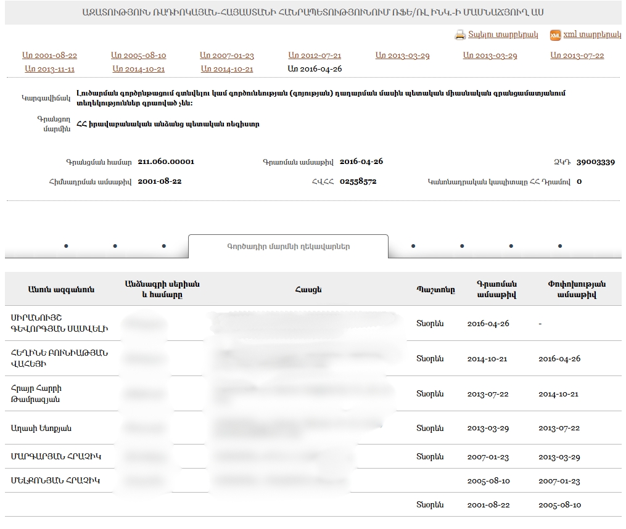
Task: Select the 'ՄԱՐԳԱՐՅԱՆ ՀՐԱՉԻԿ' name in the table
Action: (x=56, y=457)
